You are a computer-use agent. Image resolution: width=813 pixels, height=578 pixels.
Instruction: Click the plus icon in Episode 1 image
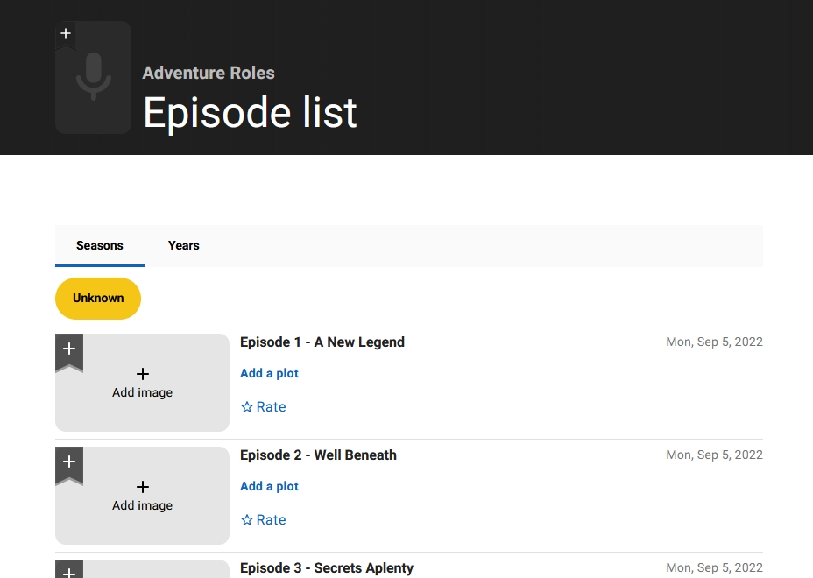tap(143, 374)
